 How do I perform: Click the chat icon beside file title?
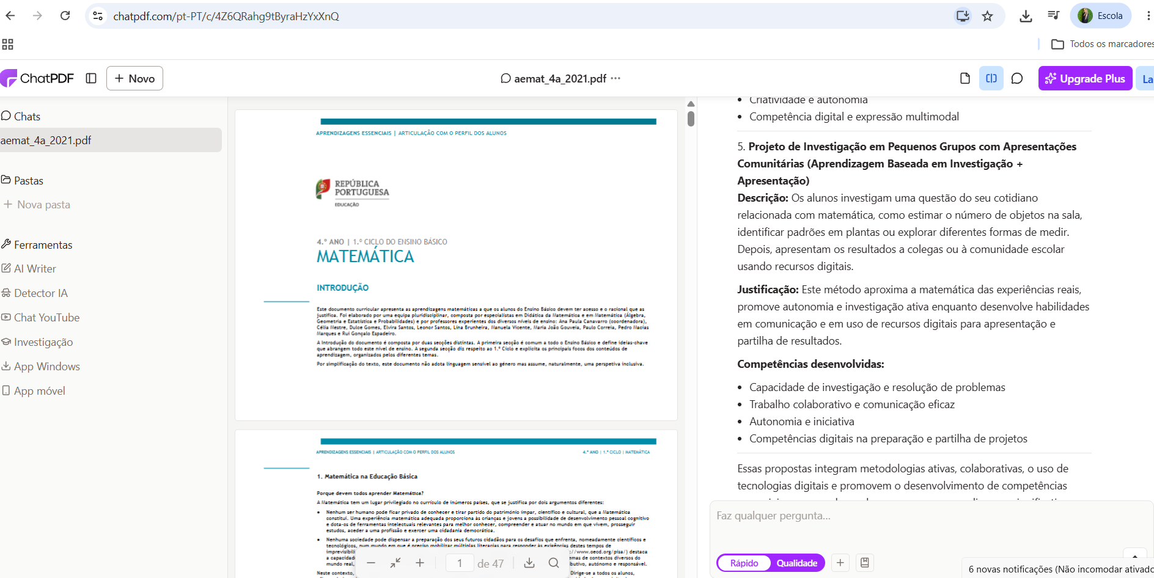[x=505, y=78]
